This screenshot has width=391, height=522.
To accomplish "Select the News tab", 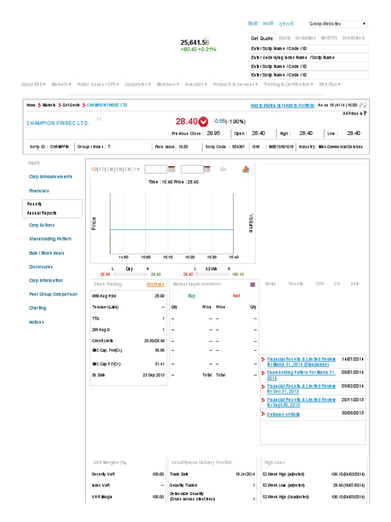I will click(x=271, y=283).
